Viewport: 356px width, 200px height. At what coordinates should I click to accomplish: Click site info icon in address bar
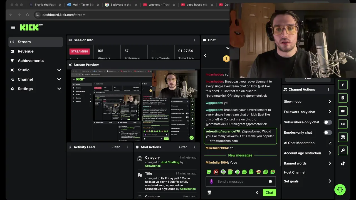38,15
